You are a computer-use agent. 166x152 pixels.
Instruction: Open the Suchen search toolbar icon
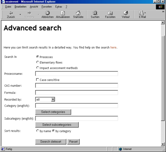pos(95,13)
